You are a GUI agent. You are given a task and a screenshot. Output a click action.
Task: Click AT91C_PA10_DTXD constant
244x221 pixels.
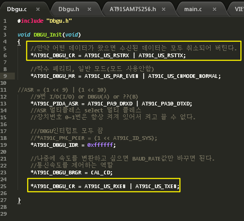pyautogui.click(x=166, y=104)
